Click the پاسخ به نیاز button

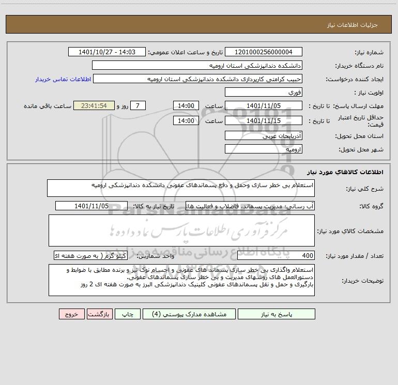click(x=277, y=314)
